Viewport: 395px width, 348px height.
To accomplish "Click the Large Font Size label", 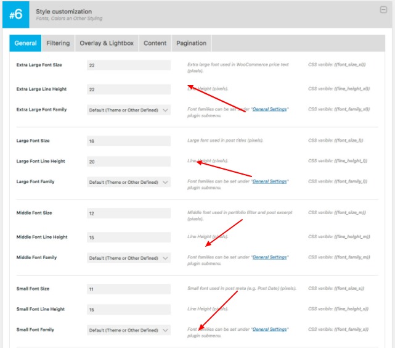I will pos(33,141).
